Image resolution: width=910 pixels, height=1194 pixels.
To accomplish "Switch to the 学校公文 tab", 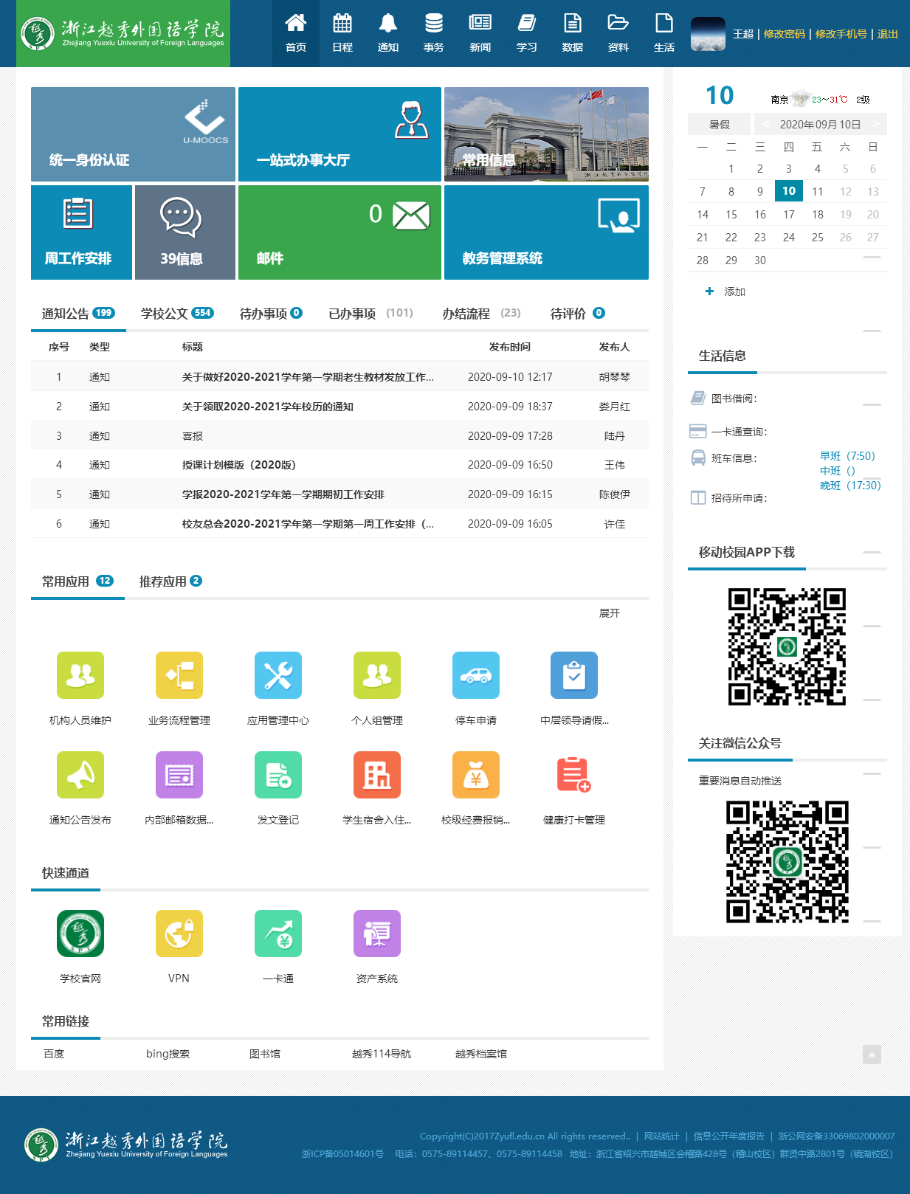I will tap(176, 314).
